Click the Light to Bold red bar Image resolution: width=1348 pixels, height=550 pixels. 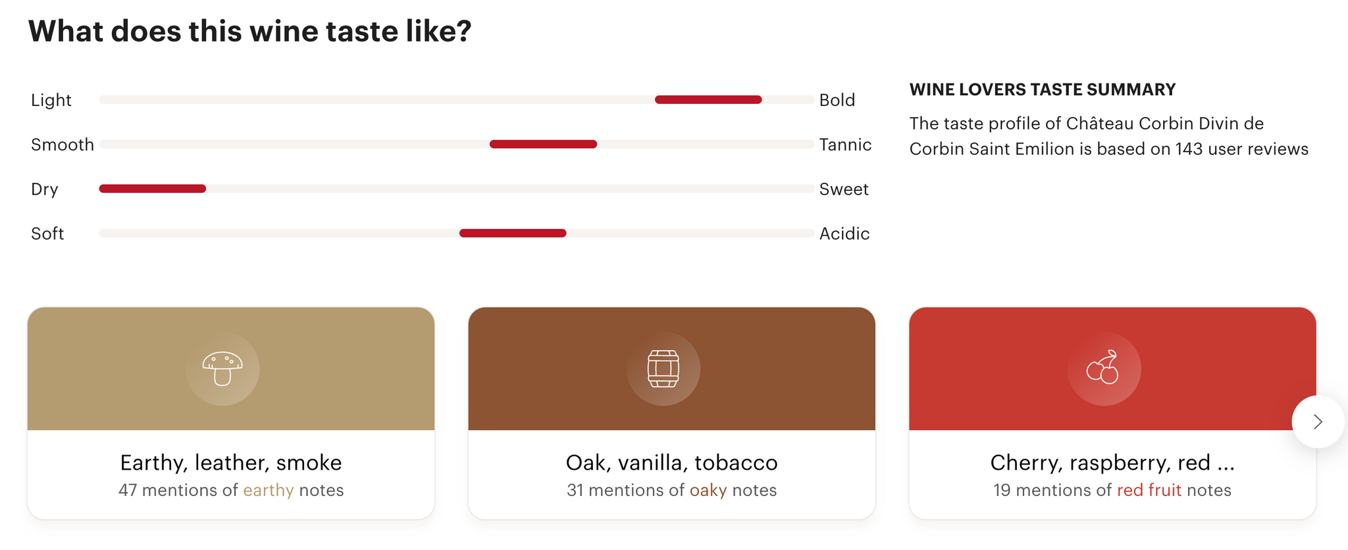(x=708, y=99)
